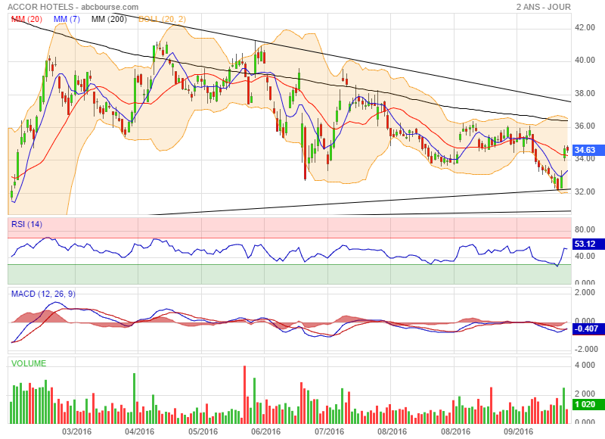Click the 42.00 price axis label
The height and width of the screenshot is (439, 605).
pyautogui.click(x=585, y=27)
